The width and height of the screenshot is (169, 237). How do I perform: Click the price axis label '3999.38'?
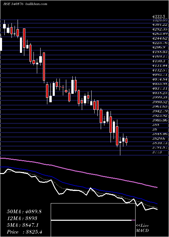pyautogui.click(x=160, y=98)
